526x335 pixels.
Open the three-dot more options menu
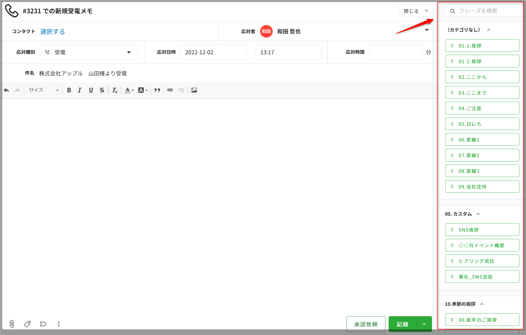pyautogui.click(x=59, y=324)
